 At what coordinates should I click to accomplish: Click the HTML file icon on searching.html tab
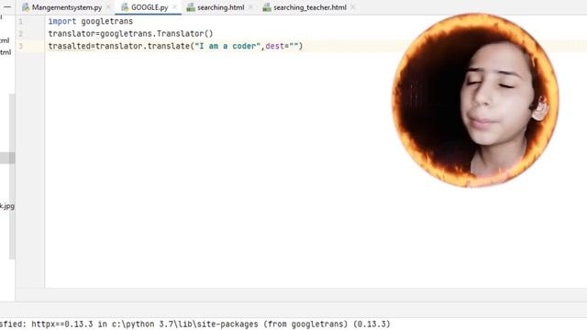coord(191,7)
